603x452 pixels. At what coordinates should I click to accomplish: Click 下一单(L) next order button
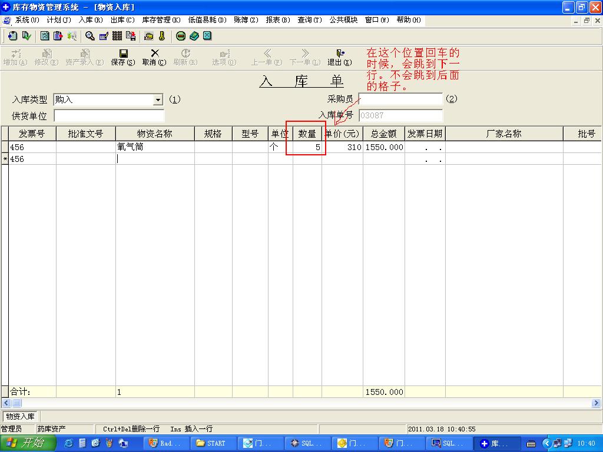click(305, 57)
